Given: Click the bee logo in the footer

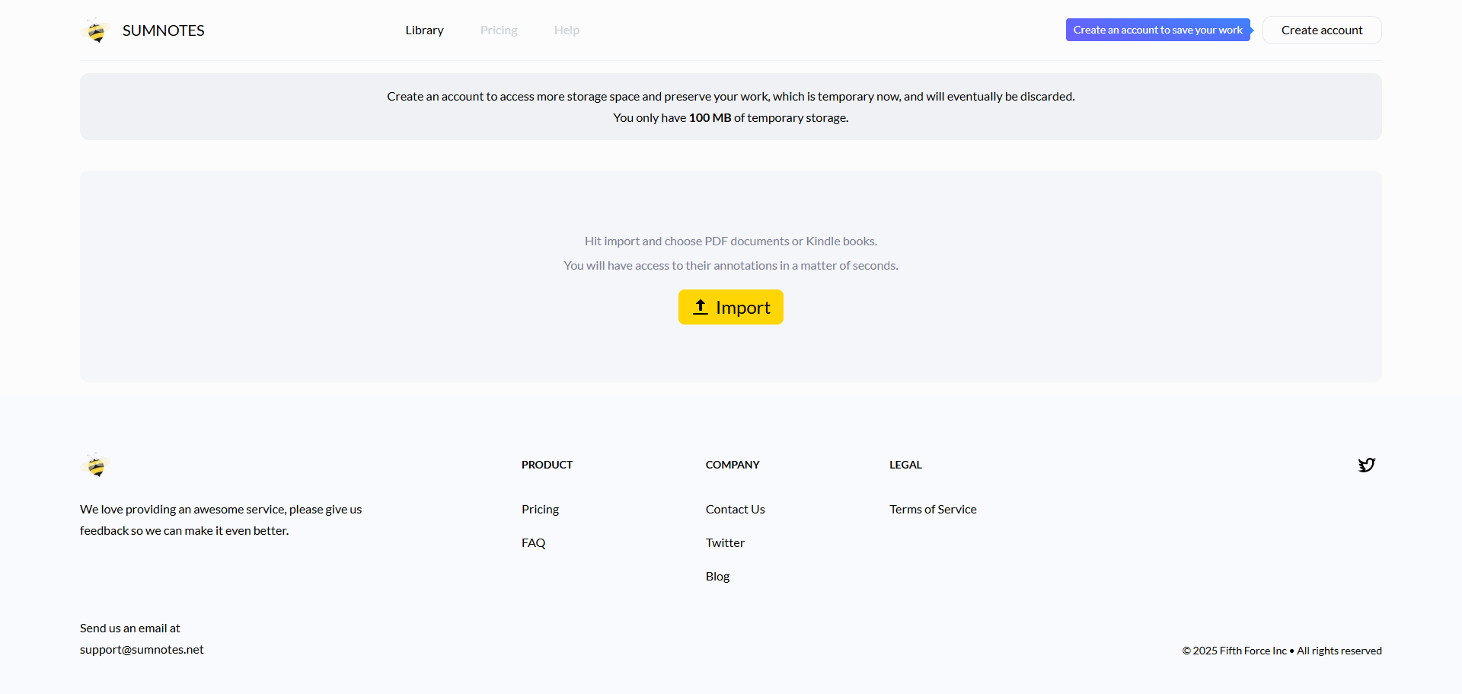Looking at the screenshot, I should [x=96, y=465].
